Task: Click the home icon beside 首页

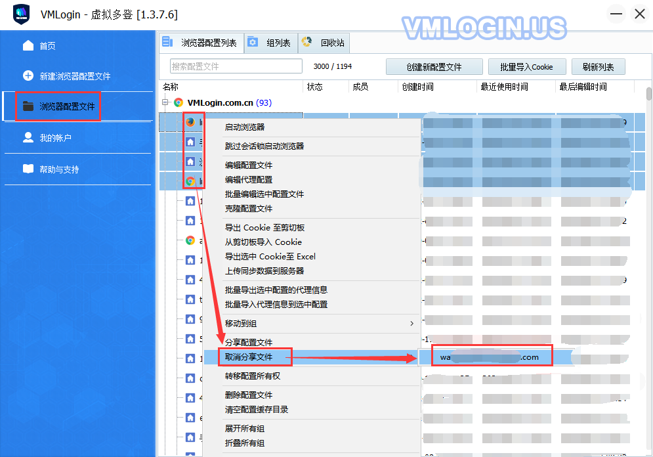Action: pos(28,45)
